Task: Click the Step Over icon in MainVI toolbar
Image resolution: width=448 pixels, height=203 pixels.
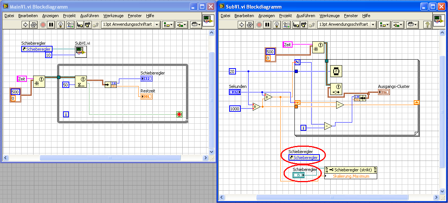Action: point(88,25)
